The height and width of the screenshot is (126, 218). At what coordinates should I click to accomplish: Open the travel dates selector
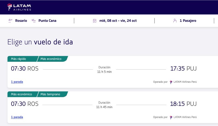(x=118, y=21)
